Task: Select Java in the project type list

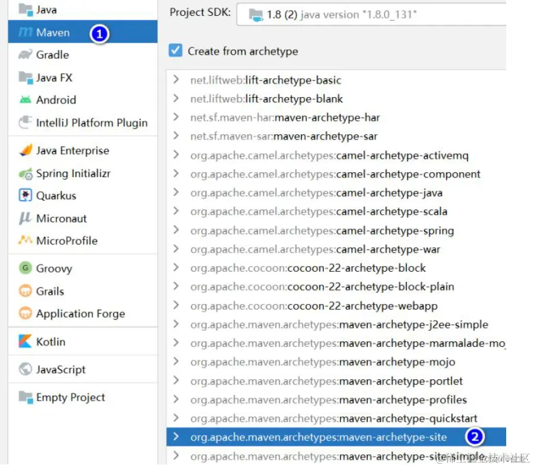Action: 83,9
